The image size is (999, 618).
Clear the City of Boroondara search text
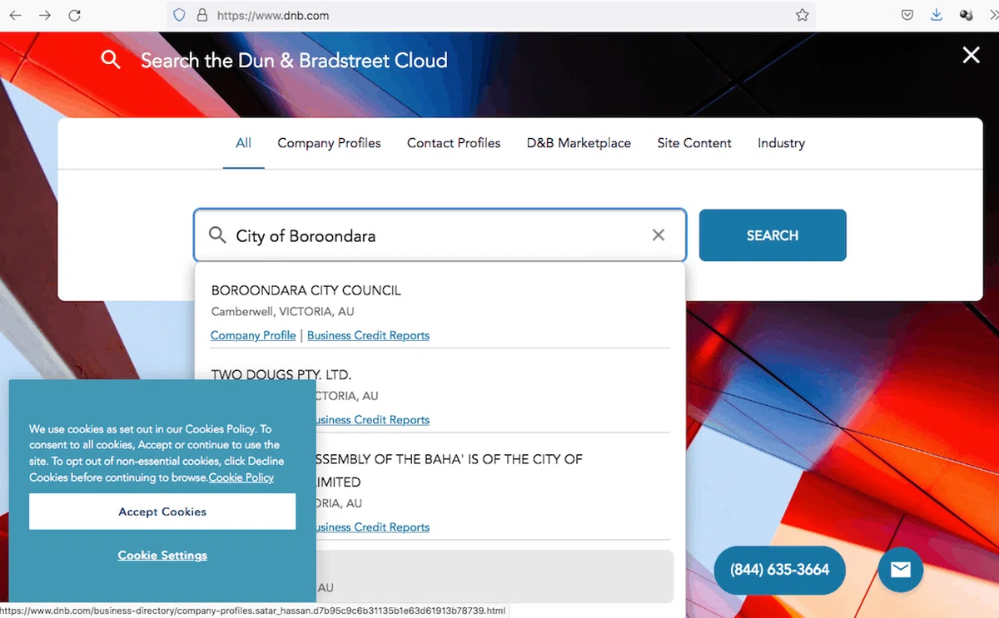[x=658, y=235]
